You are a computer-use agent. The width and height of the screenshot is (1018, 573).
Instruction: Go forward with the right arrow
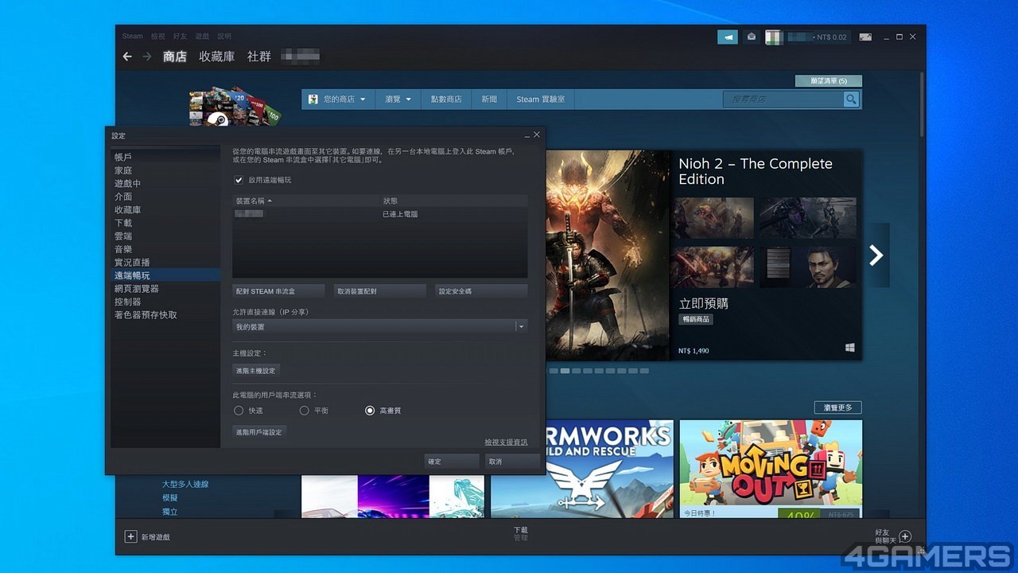pyautogui.click(x=147, y=57)
